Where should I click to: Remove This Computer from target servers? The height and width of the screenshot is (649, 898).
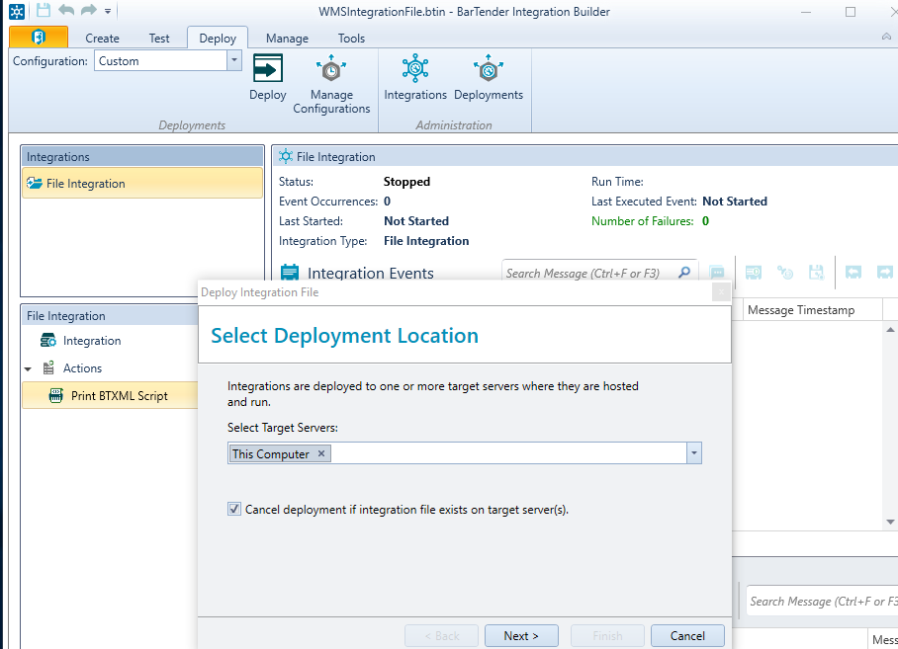point(321,453)
